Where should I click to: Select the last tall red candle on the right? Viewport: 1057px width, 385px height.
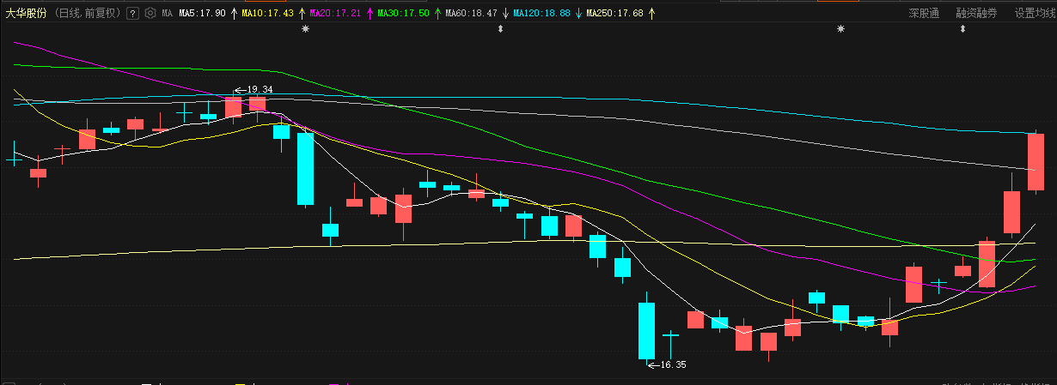(1036, 161)
